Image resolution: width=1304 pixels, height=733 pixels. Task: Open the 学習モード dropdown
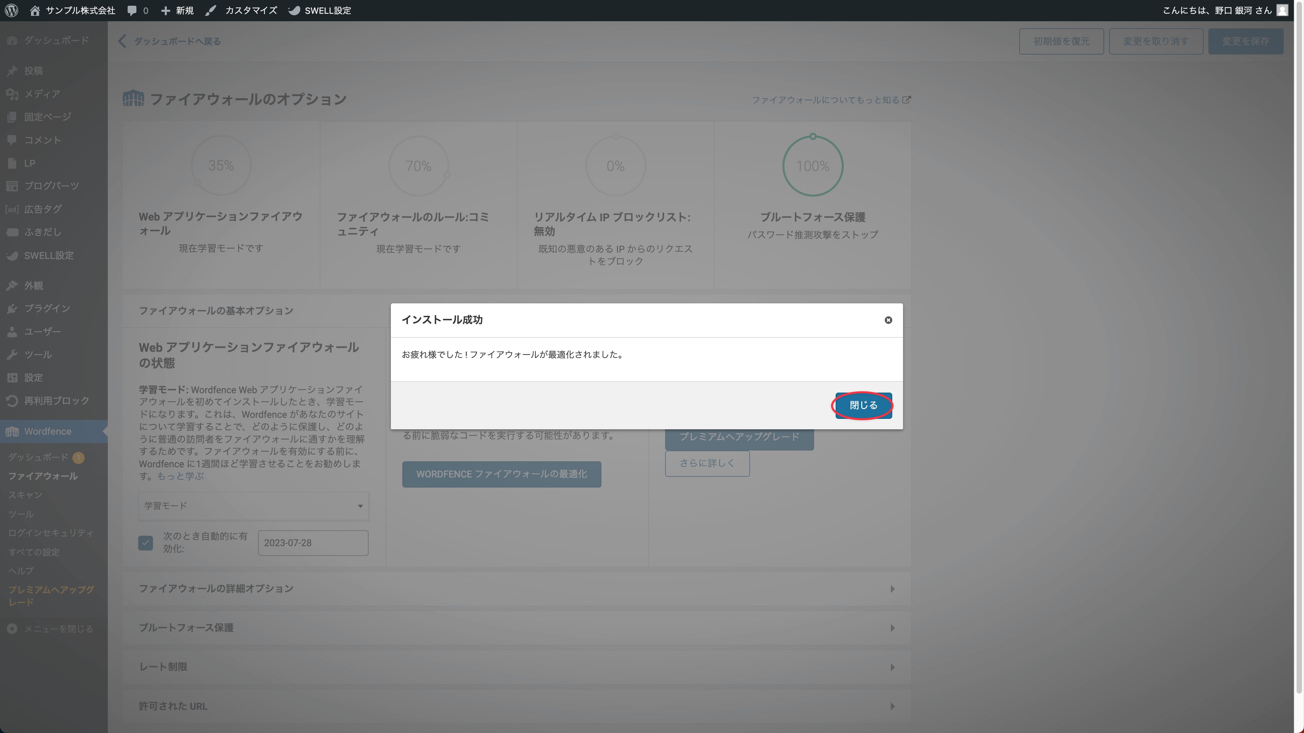(x=253, y=506)
